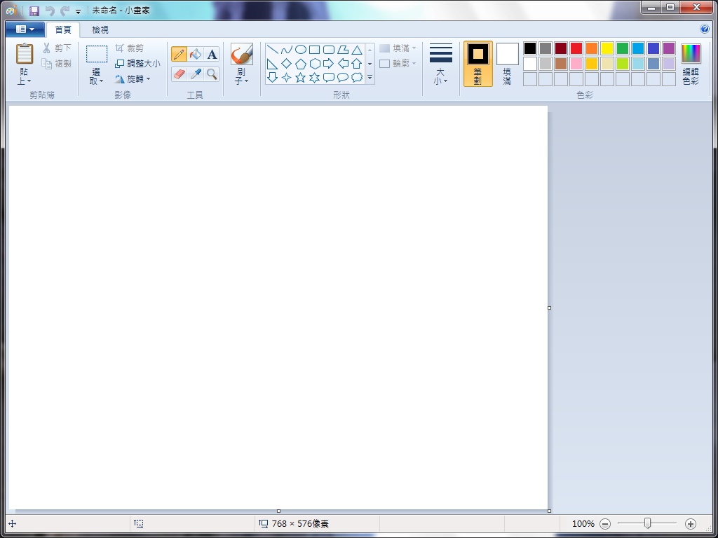Screen dimensions: 718x538
Task: Expand the shapes gallery list
Action: click(x=370, y=78)
